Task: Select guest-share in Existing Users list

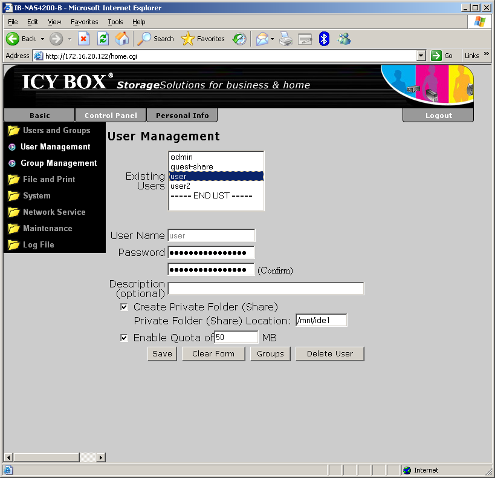Action: pyautogui.click(x=216, y=166)
